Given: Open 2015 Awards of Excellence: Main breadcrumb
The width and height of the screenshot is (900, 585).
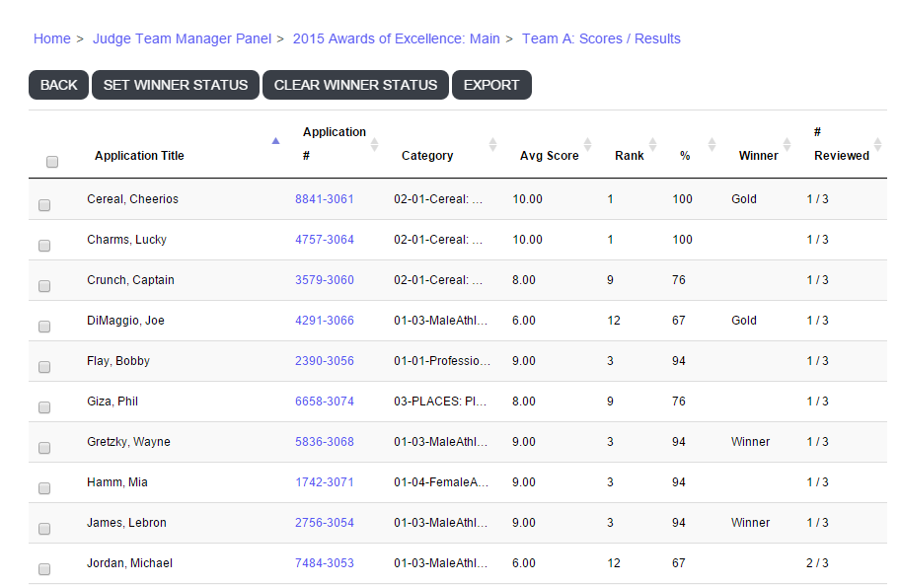Looking at the screenshot, I should pos(396,38).
